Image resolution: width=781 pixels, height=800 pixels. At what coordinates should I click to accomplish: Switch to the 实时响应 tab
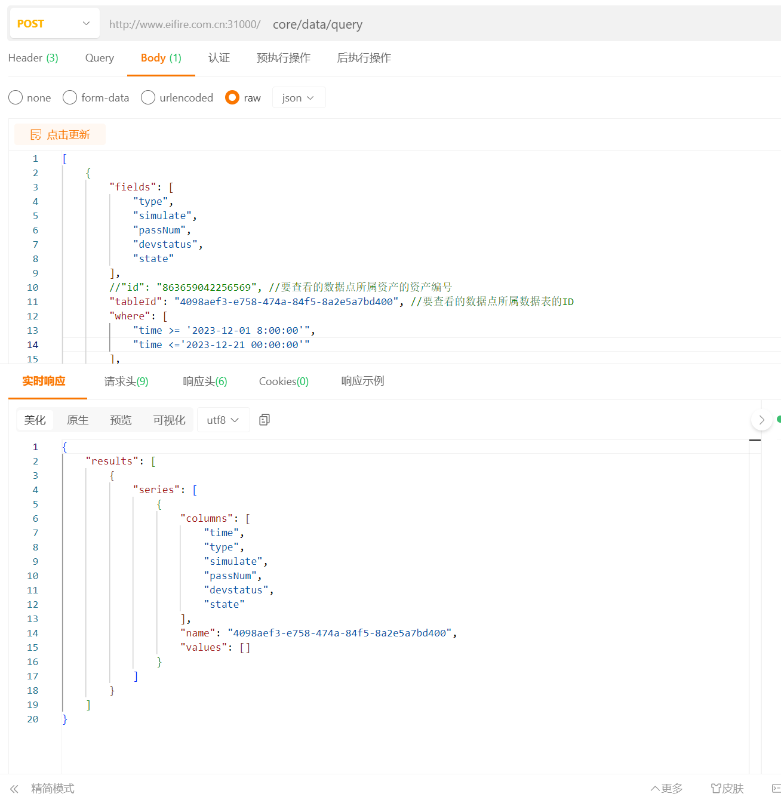pos(44,381)
